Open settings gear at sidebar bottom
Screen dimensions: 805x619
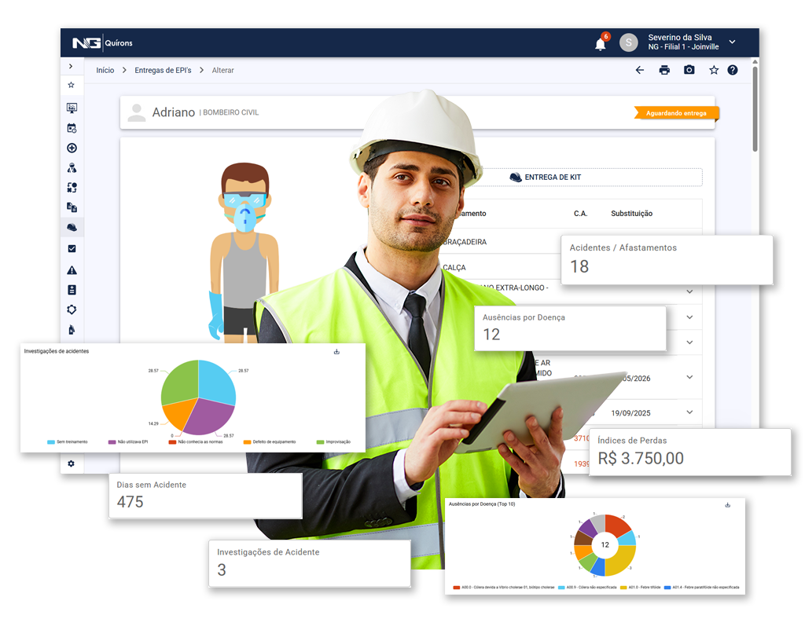point(71,463)
